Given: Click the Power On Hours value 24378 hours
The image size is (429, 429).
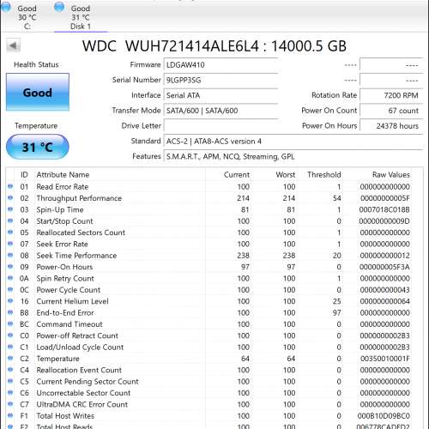Looking at the screenshot, I should pos(391,126).
